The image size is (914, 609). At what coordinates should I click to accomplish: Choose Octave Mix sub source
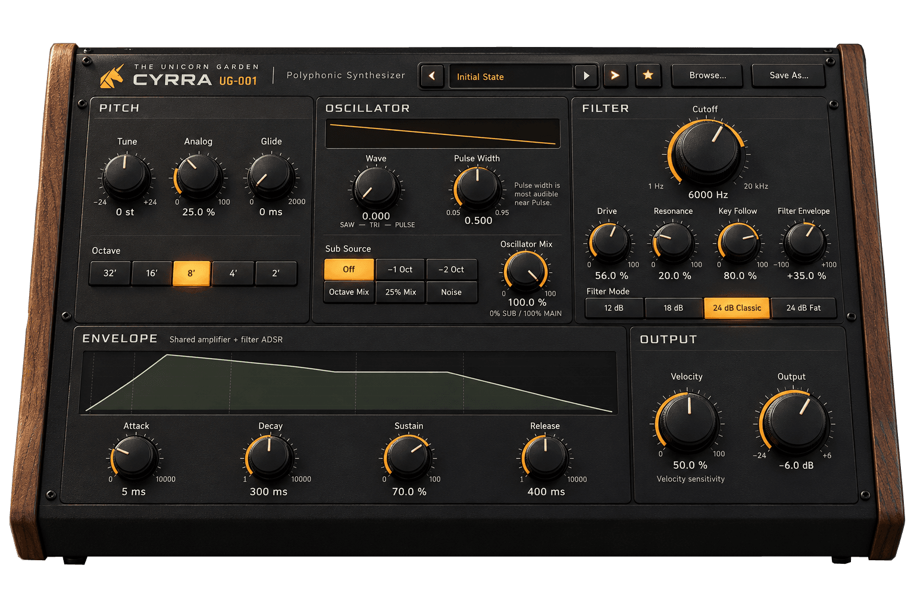pyautogui.click(x=349, y=292)
